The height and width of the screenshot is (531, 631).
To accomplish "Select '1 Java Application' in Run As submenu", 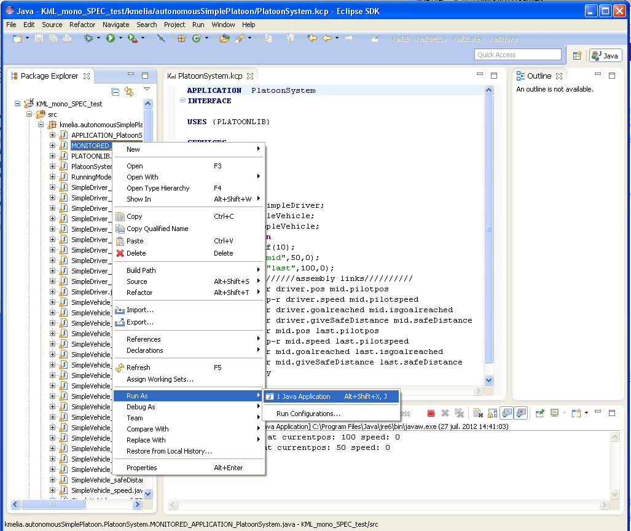I will tap(304, 396).
